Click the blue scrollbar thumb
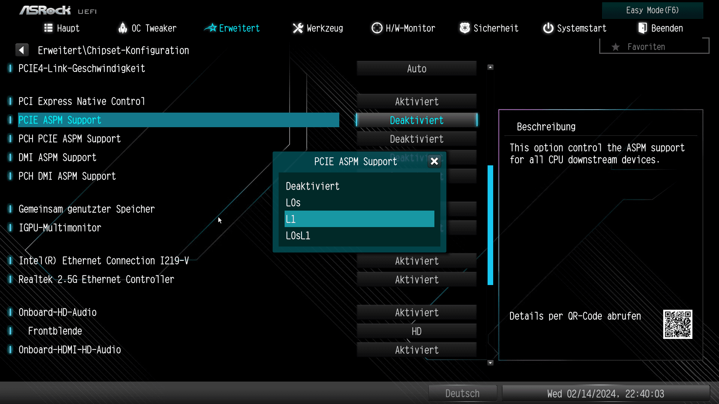This screenshot has width=719, height=404. pyautogui.click(x=490, y=225)
